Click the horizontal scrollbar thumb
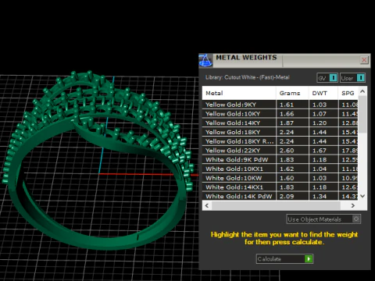This screenshot has width=375, height=281. coord(276,205)
